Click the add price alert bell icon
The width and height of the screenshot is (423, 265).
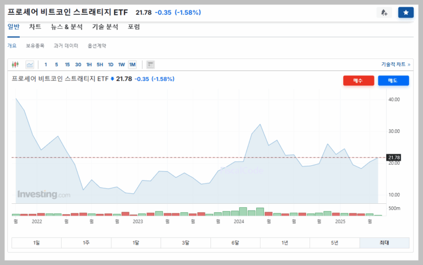click(384, 12)
